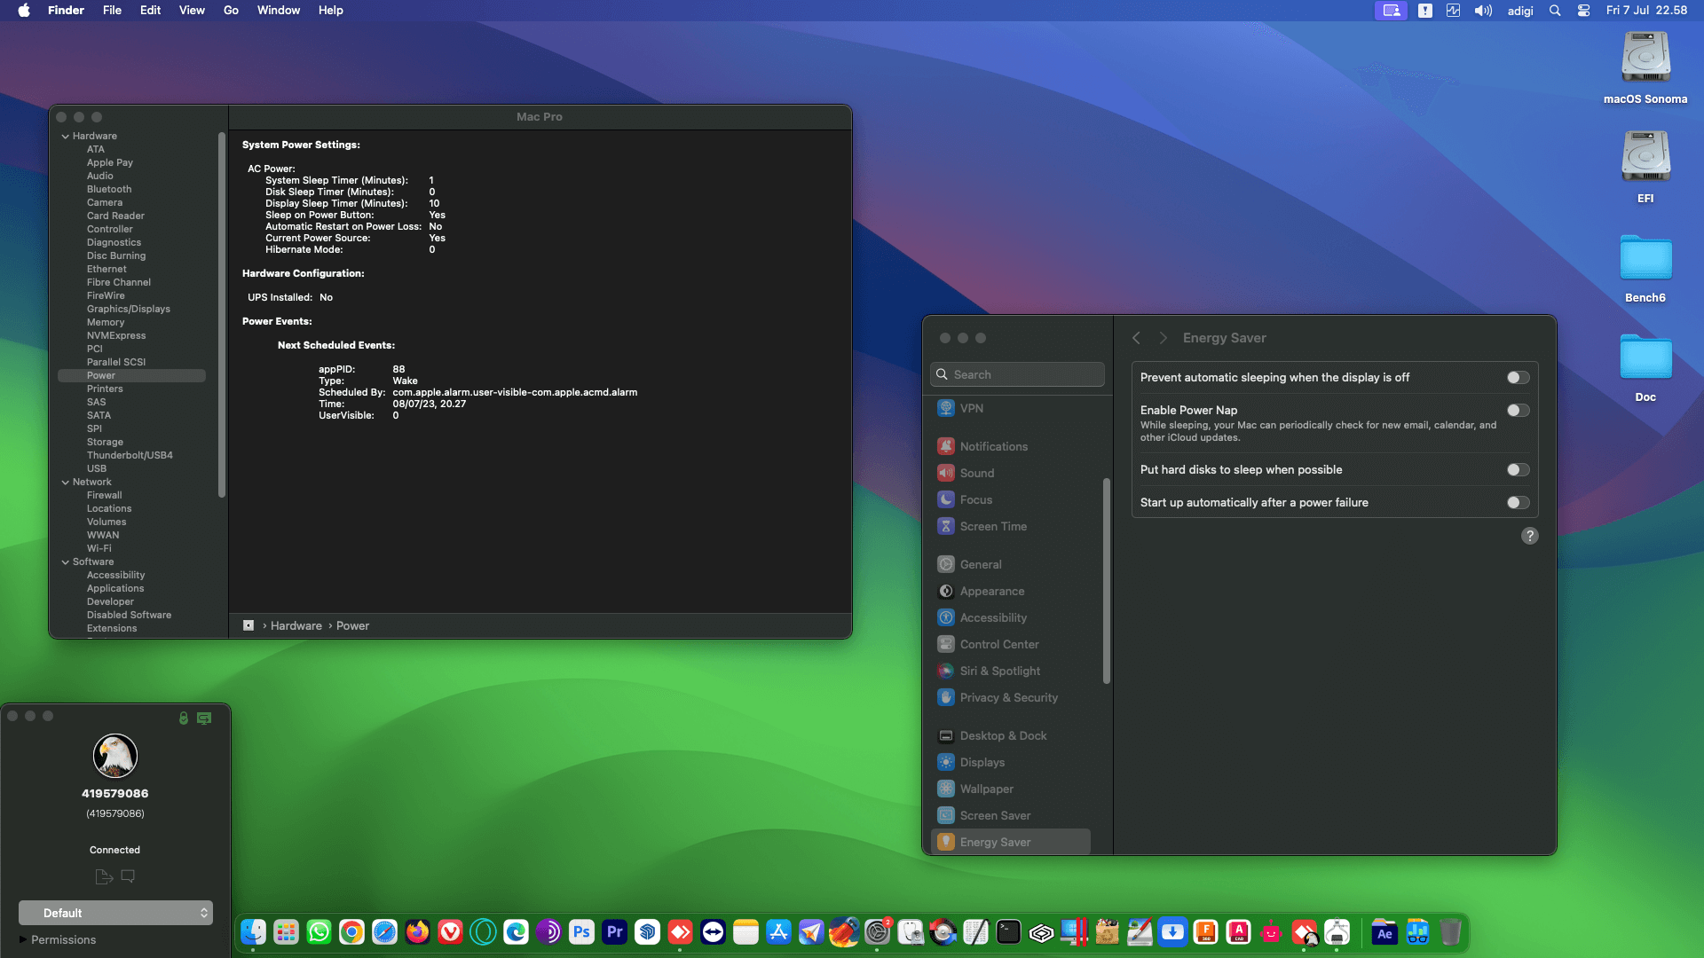Open the Default profile dropdown

tap(115, 913)
